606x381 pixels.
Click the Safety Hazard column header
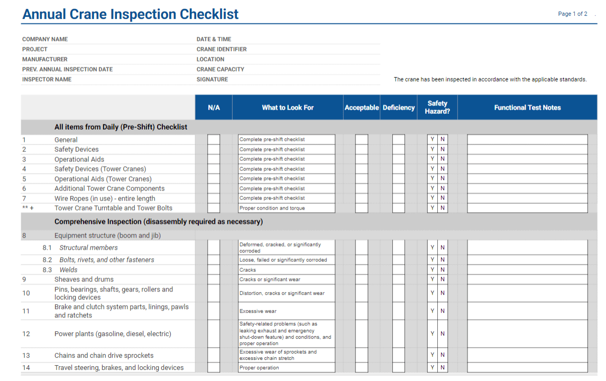click(437, 107)
